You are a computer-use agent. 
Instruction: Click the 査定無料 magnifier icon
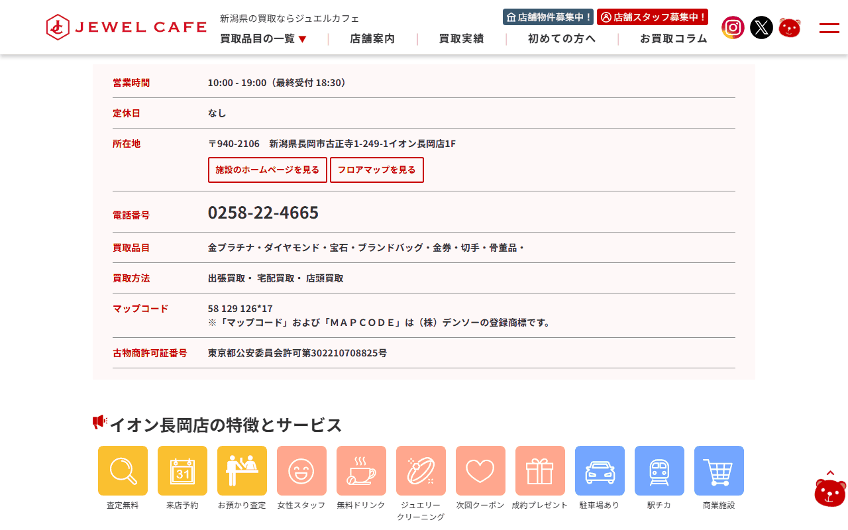pos(123,470)
